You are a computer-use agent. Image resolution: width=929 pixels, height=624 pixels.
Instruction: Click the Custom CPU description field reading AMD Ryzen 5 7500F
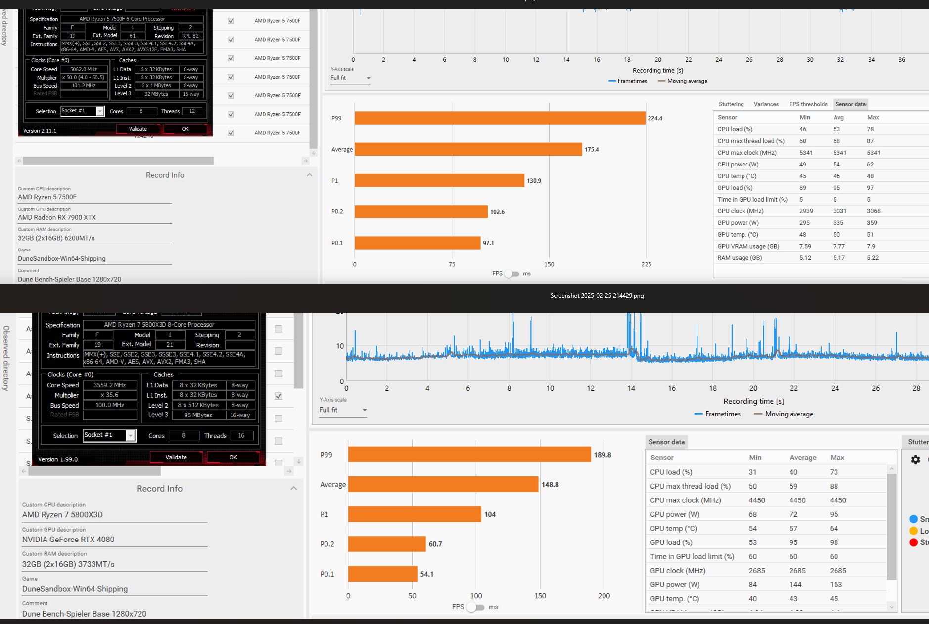click(x=94, y=197)
